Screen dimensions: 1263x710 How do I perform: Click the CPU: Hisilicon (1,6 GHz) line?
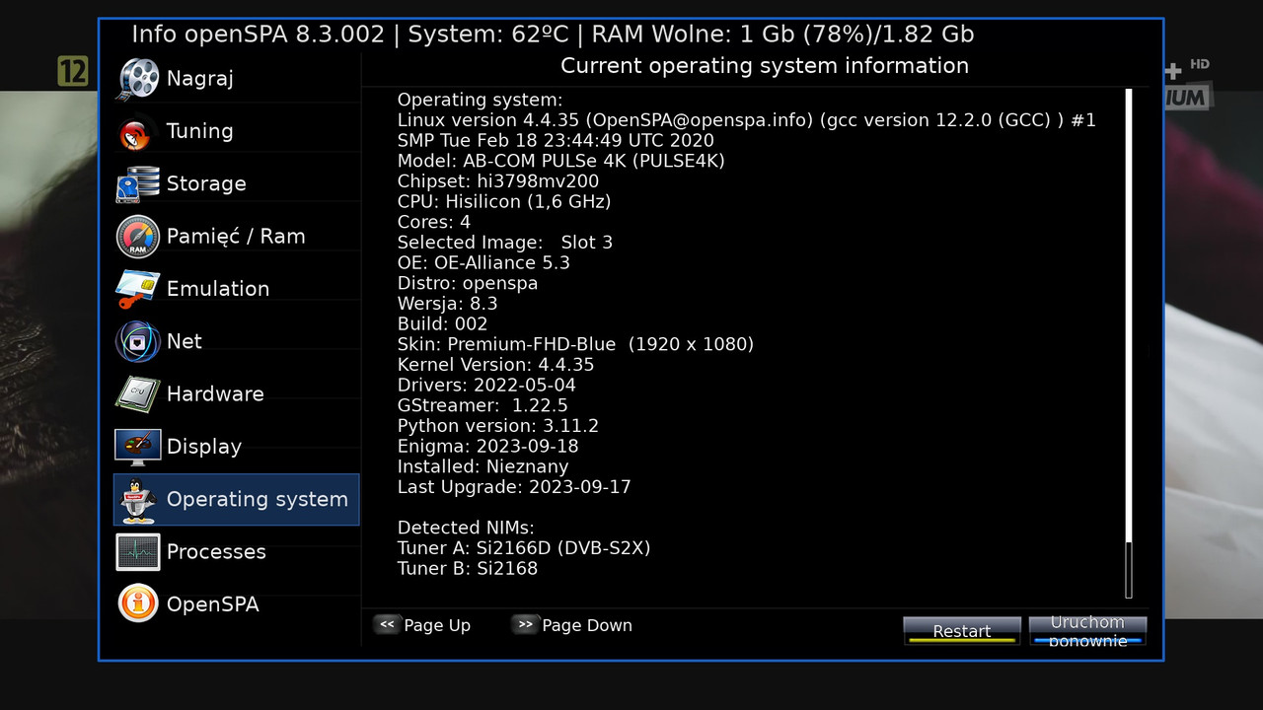click(x=504, y=201)
